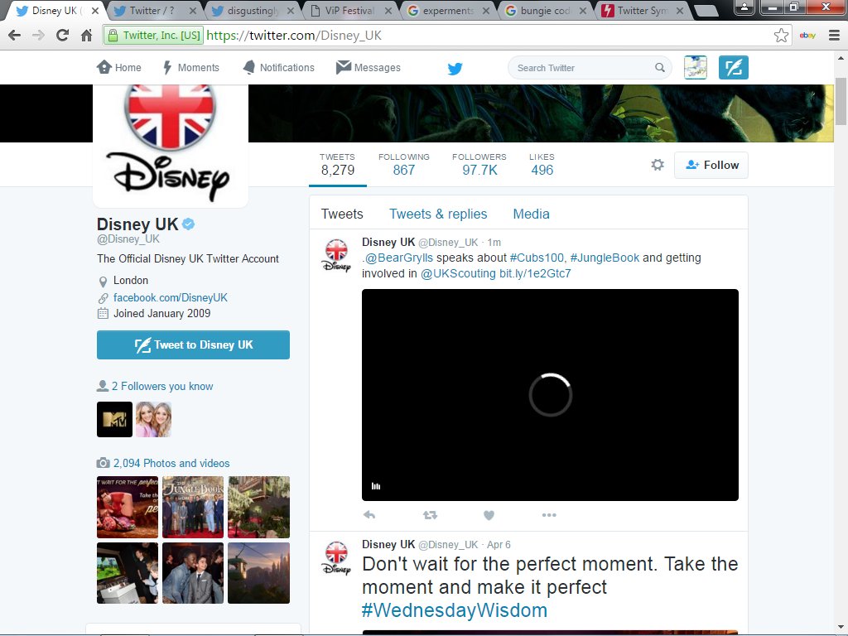Click the verified badge next to Disney UK
The height and width of the screenshot is (636, 848).
click(x=188, y=224)
